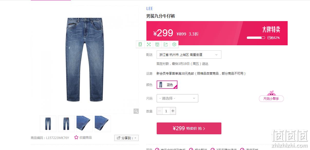Click the quantity input field
Screen dimensions: 310x150
click(x=166, y=111)
